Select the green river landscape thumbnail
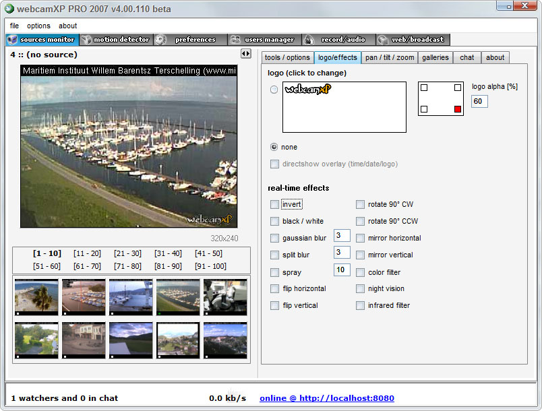The image size is (542, 411). pos(36,340)
